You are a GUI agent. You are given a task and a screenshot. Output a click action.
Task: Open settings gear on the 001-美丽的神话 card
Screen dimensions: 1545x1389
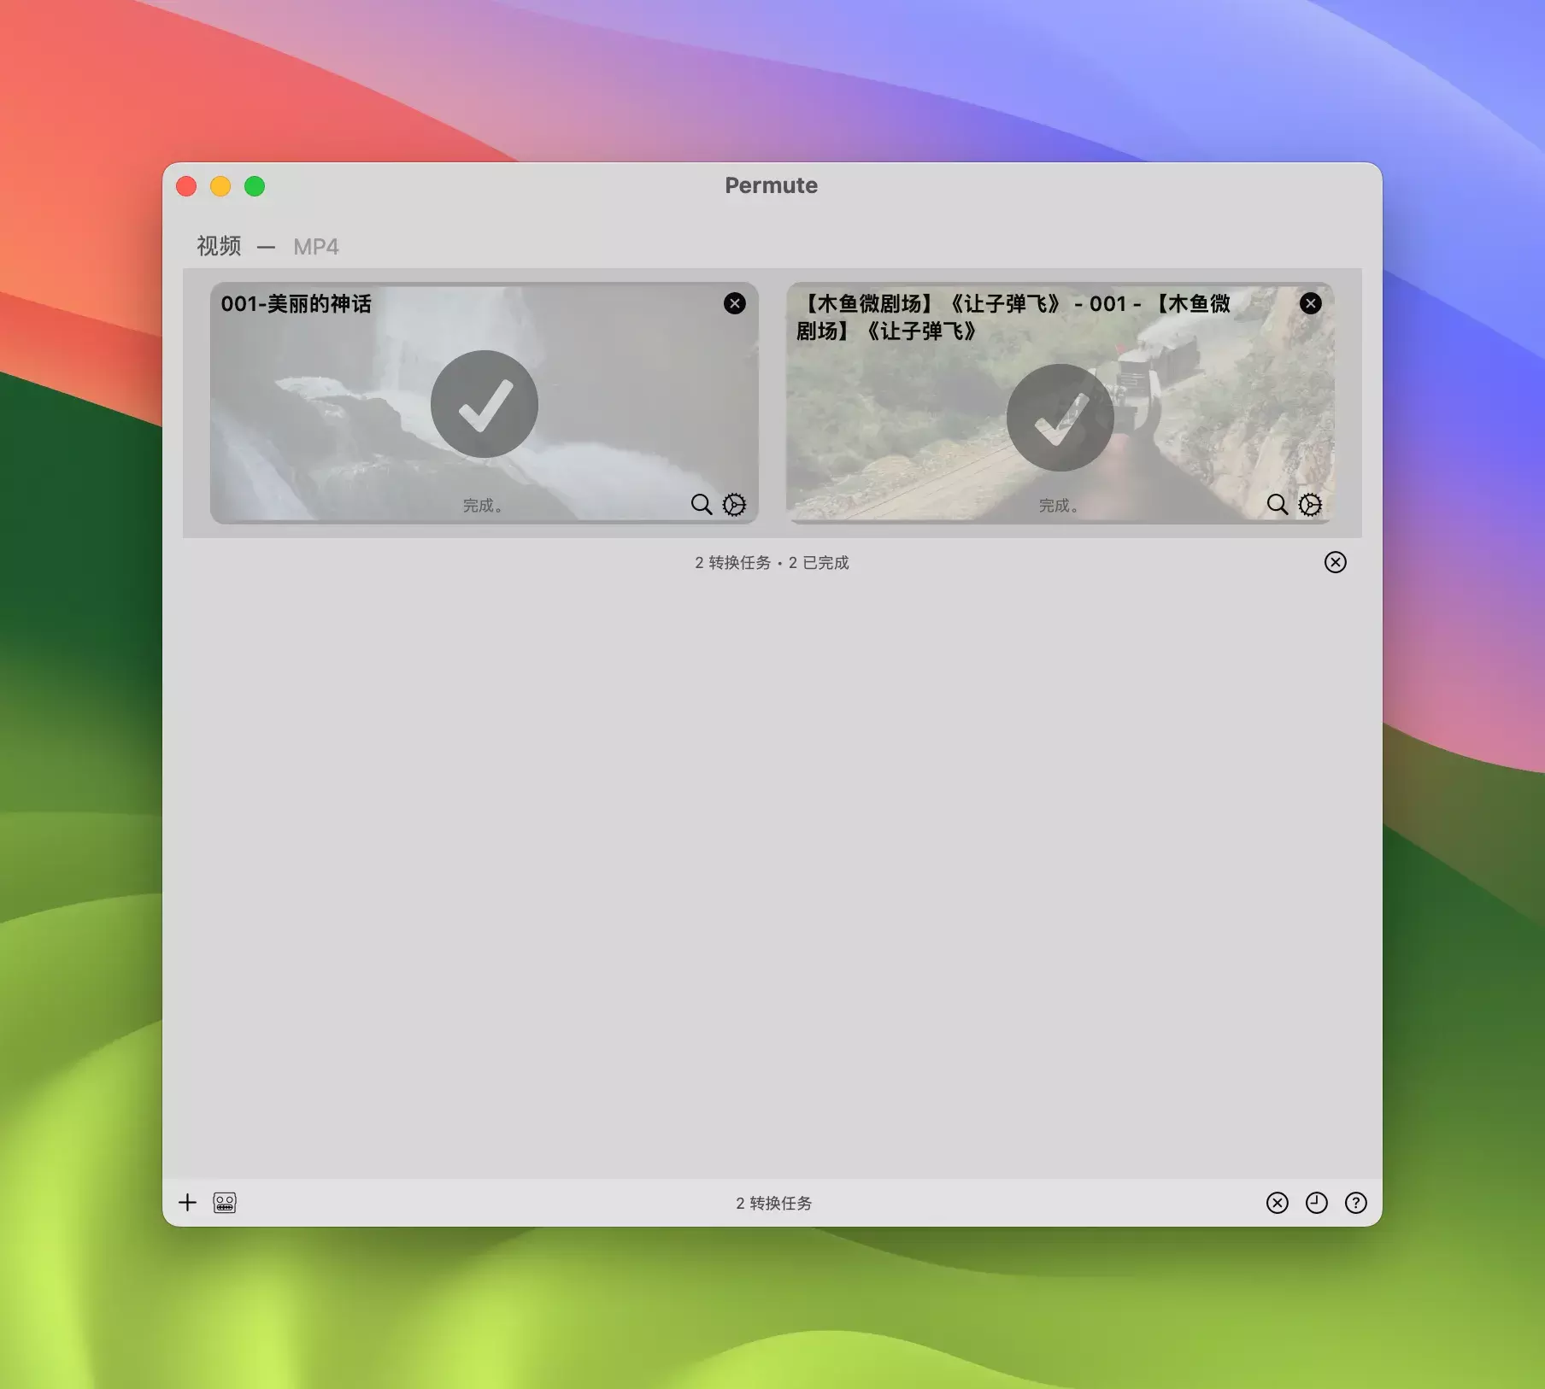(734, 505)
